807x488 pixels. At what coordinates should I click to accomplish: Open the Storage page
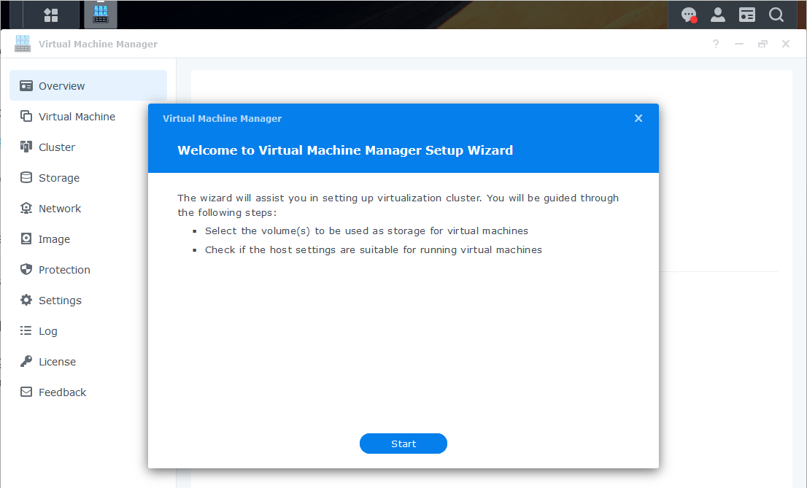(59, 178)
